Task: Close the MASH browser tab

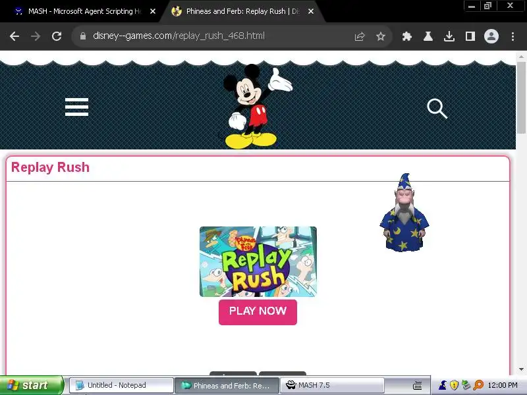Action: (x=153, y=11)
